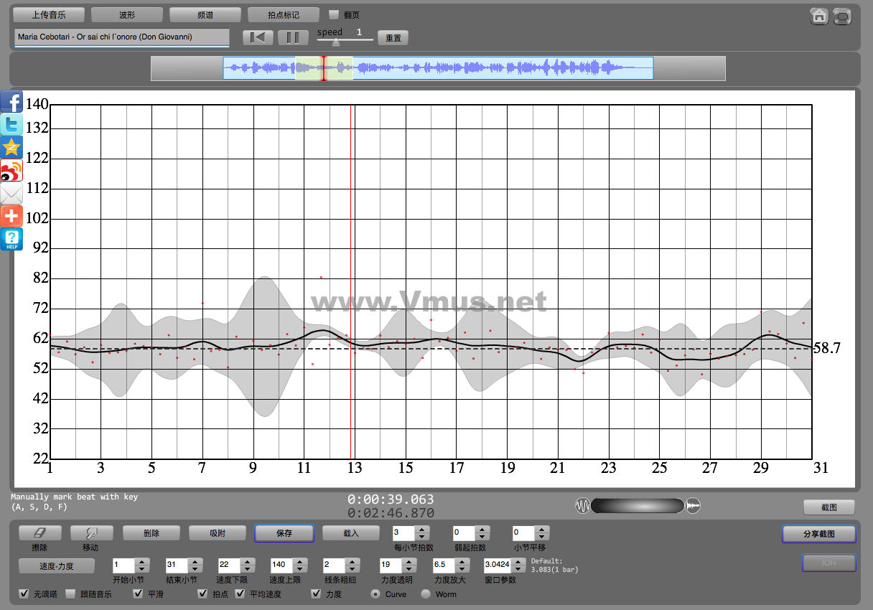Click the home icon at top right
The height and width of the screenshot is (610, 873).
(x=819, y=17)
